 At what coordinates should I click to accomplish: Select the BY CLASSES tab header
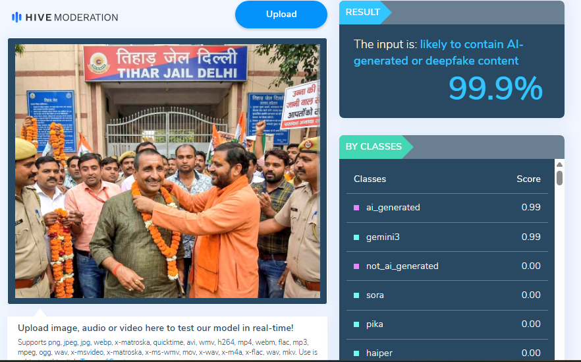tap(375, 147)
